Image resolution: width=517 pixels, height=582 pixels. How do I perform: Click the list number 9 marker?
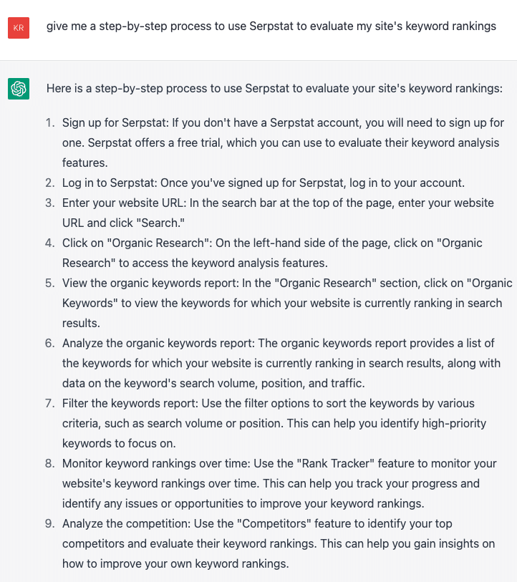pos(49,523)
